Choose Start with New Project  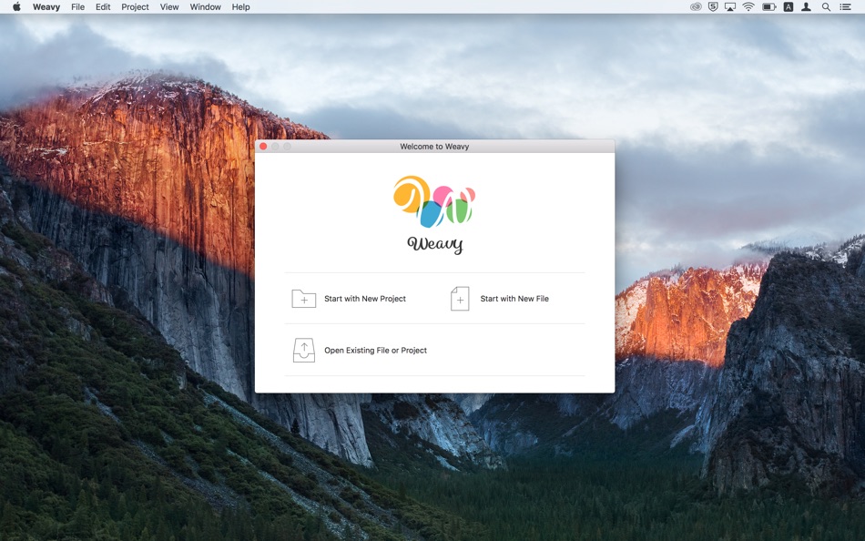pos(364,299)
